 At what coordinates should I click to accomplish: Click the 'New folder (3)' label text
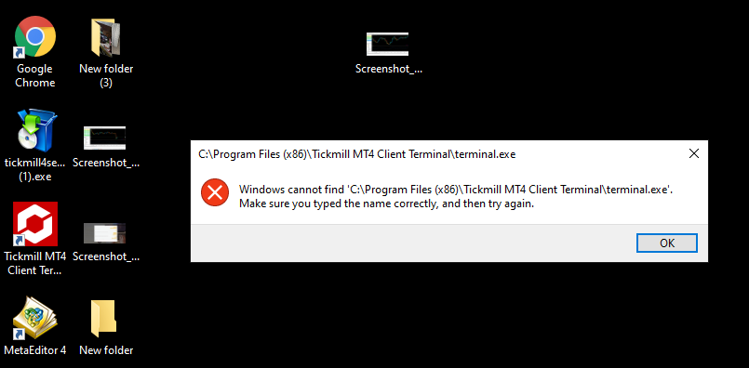(106, 75)
